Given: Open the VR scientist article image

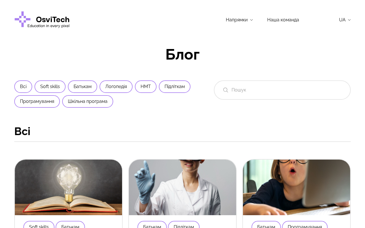Looking at the screenshot, I should pos(182,187).
